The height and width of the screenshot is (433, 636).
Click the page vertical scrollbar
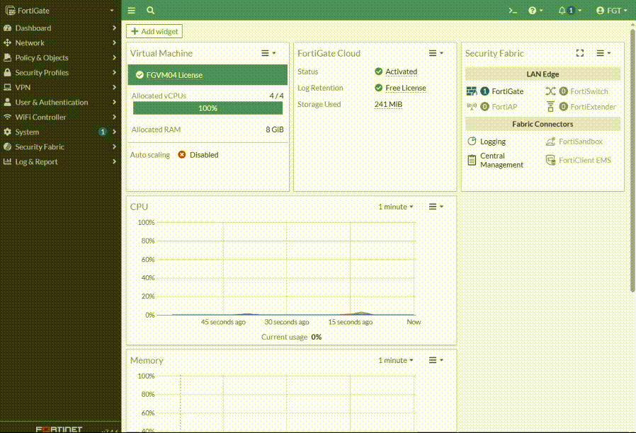click(x=632, y=159)
